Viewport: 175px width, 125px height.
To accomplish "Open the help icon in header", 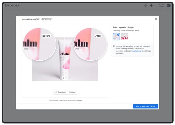I will click(x=146, y=5).
